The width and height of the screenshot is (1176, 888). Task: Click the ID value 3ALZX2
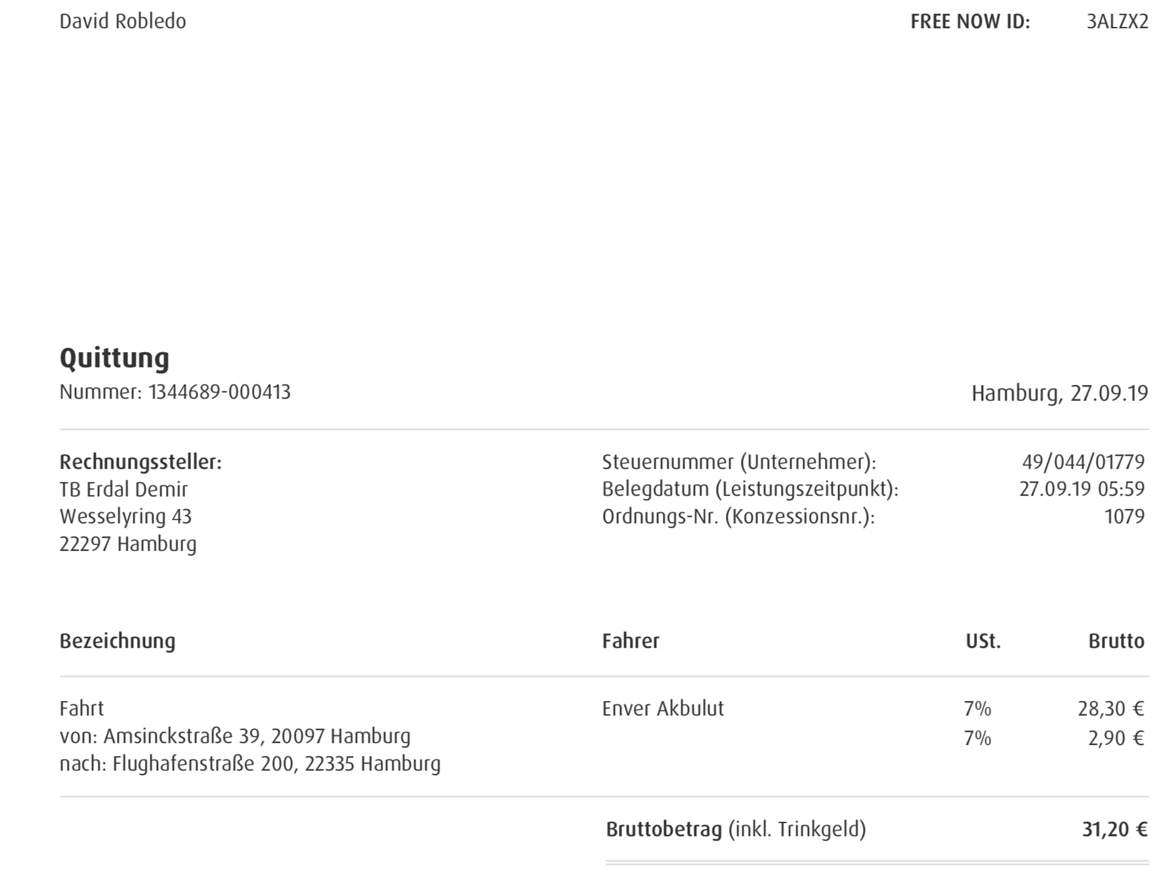click(1118, 22)
